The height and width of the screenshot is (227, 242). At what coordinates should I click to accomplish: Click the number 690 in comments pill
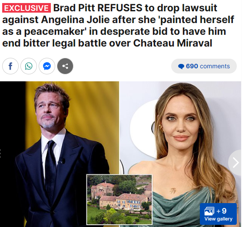192,66
